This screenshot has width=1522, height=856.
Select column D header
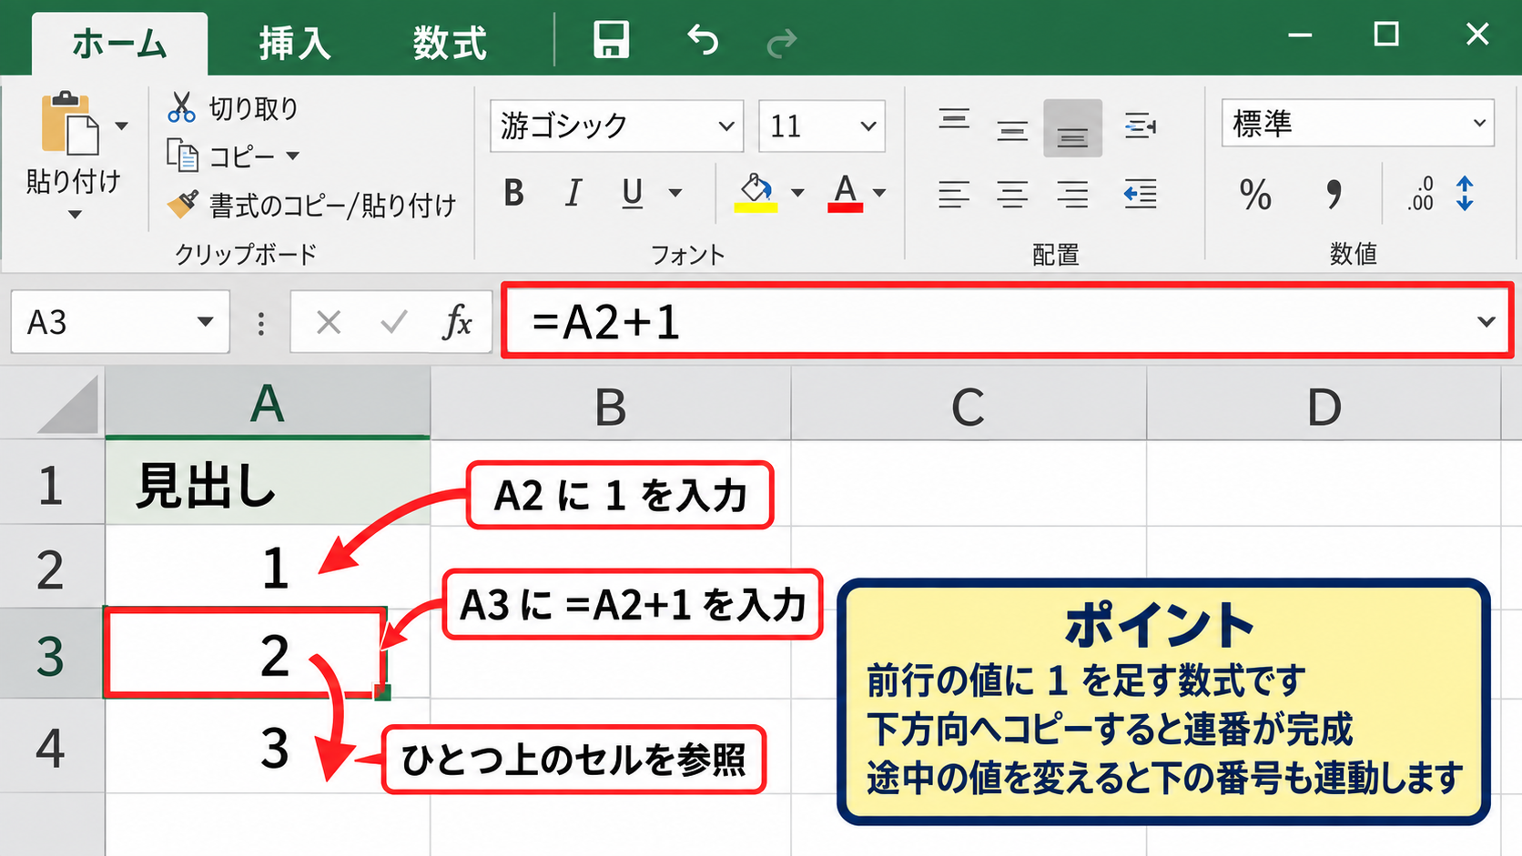(x=1324, y=406)
